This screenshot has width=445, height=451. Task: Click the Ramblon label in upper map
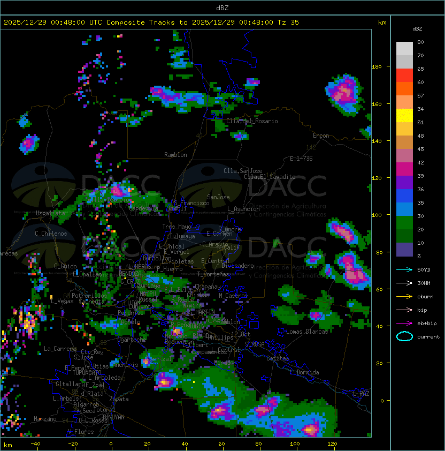click(x=175, y=155)
